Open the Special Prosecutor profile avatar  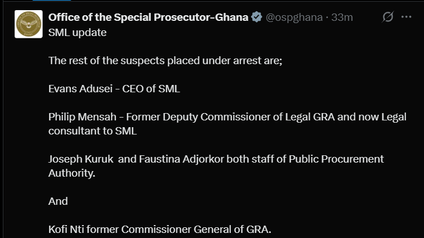coord(28,24)
